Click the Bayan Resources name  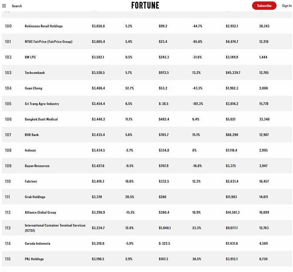pos(37,166)
